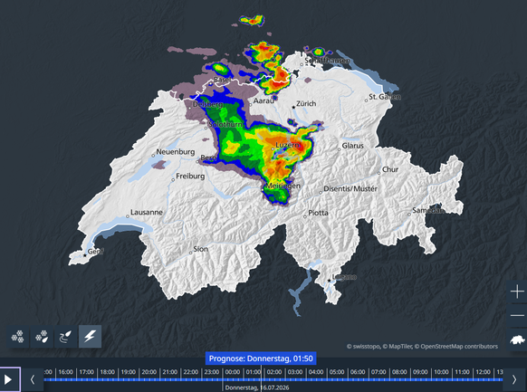This screenshot has width=527, height=392.
Task: Open the OpenStreetMap contributors link
Action: click(459, 347)
